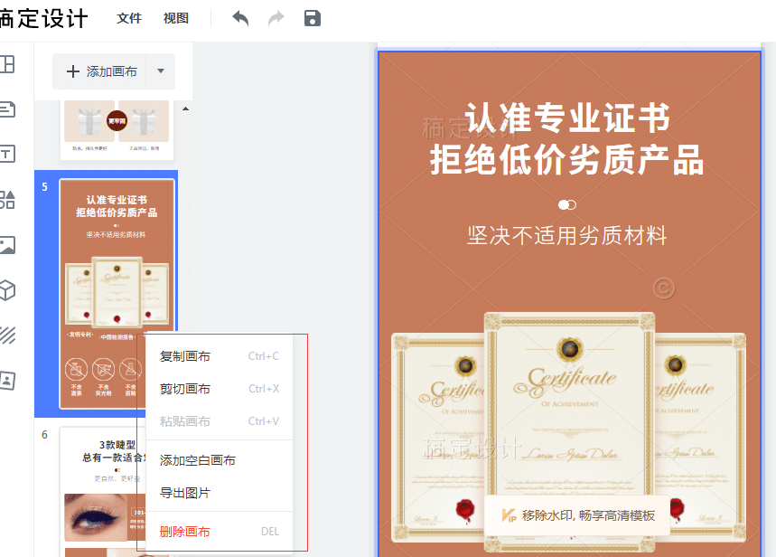Open the image sidebar icon
This screenshot has width=776, height=557.
pos(7,245)
